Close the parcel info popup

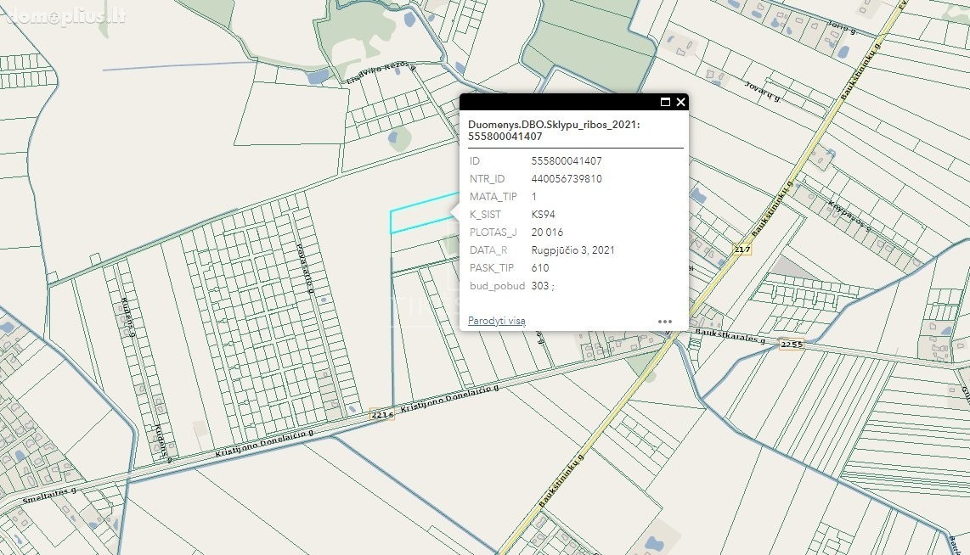coord(680,102)
